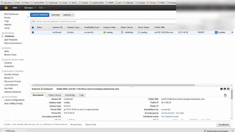Open Security Groups in sidebar
The height and width of the screenshot is (132, 235).
tap(11, 74)
